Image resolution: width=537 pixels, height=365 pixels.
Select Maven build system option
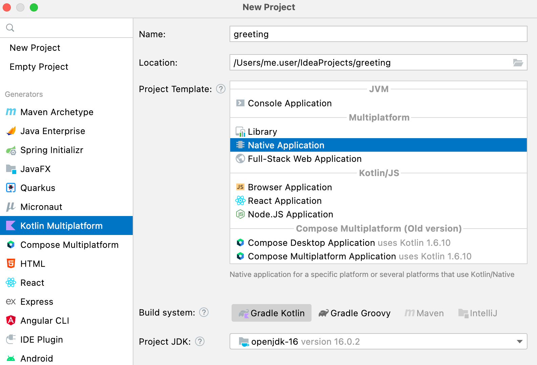coord(424,313)
